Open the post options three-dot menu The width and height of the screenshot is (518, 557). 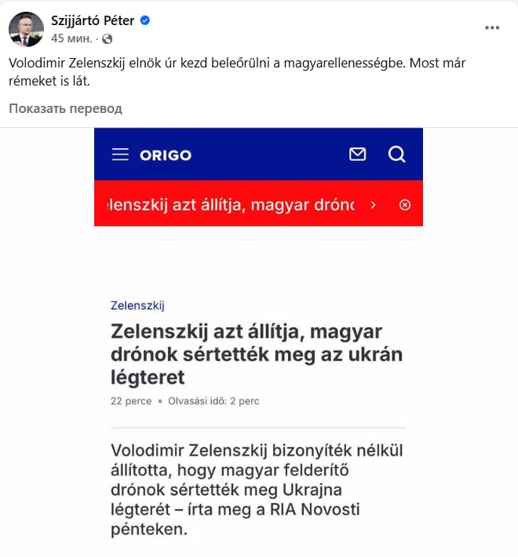pos(492,27)
